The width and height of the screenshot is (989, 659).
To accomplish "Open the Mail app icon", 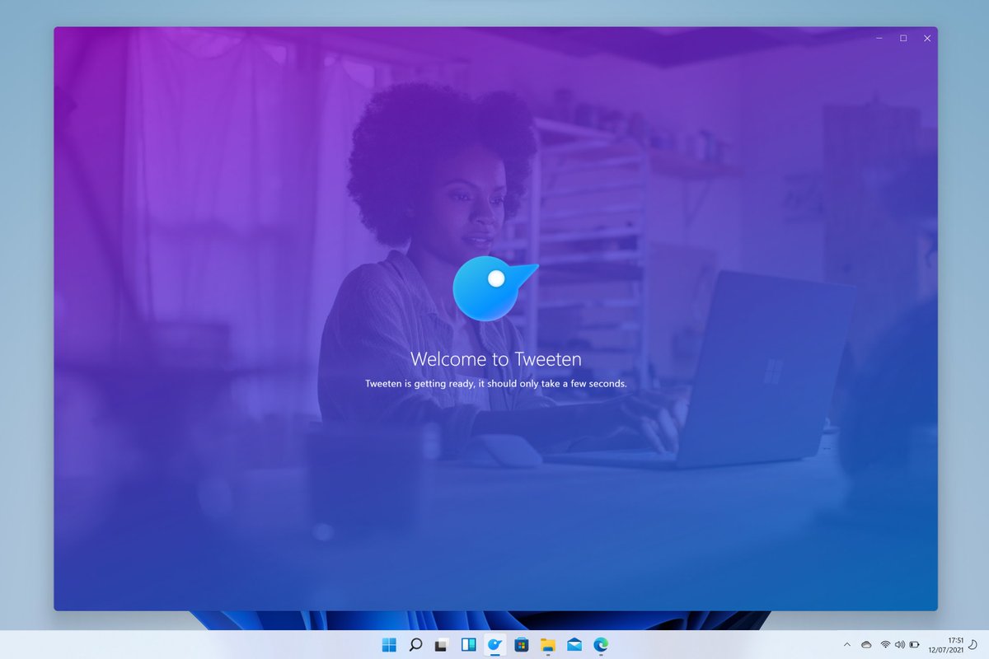I will (574, 645).
